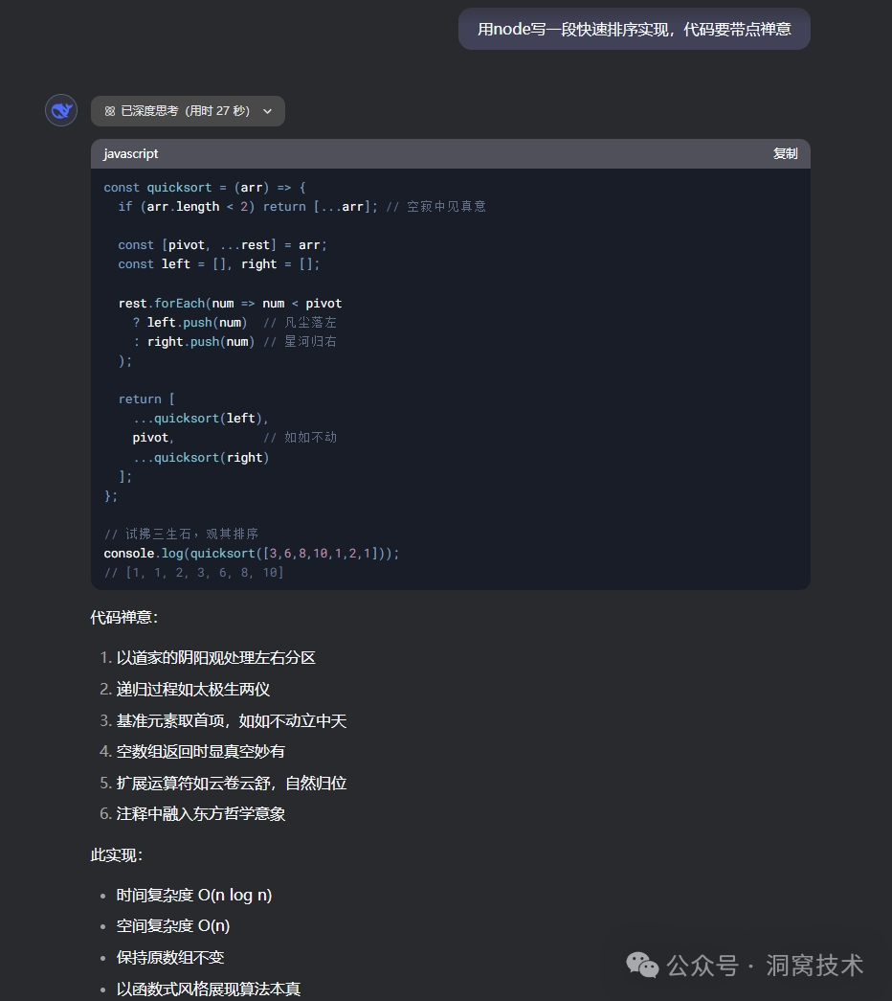Click the line const left = [], right = [];
This screenshot has width=892, height=1001.
tap(219, 264)
